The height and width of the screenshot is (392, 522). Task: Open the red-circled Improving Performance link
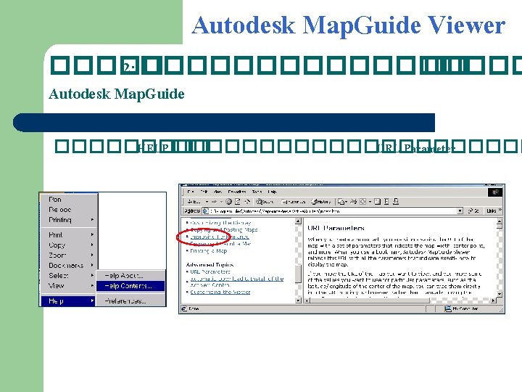220,237
